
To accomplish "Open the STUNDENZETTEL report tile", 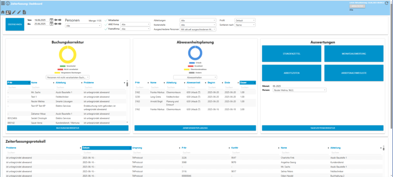I will click(291, 54).
